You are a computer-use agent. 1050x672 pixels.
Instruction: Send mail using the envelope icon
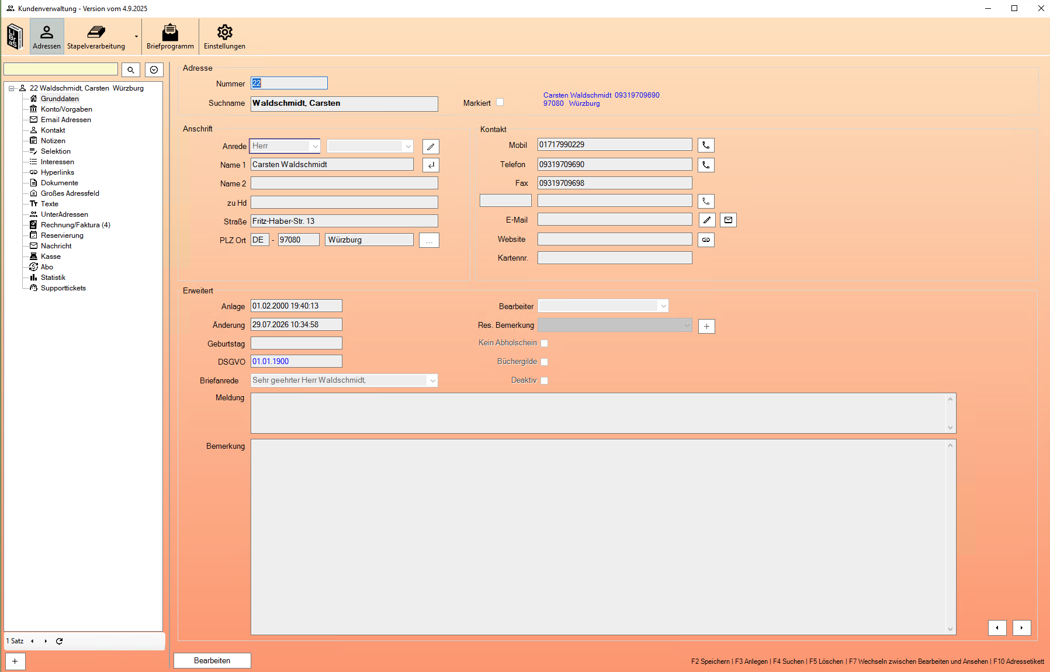(728, 220)
